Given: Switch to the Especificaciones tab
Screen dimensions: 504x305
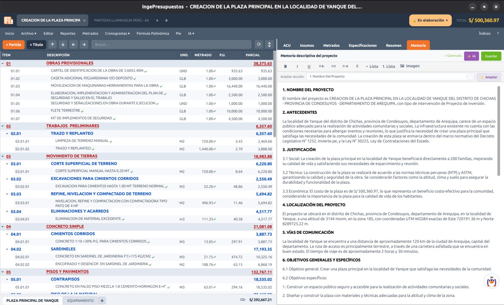Looking at the screenshot, I should pyautogui.click(x=363, y=45).
